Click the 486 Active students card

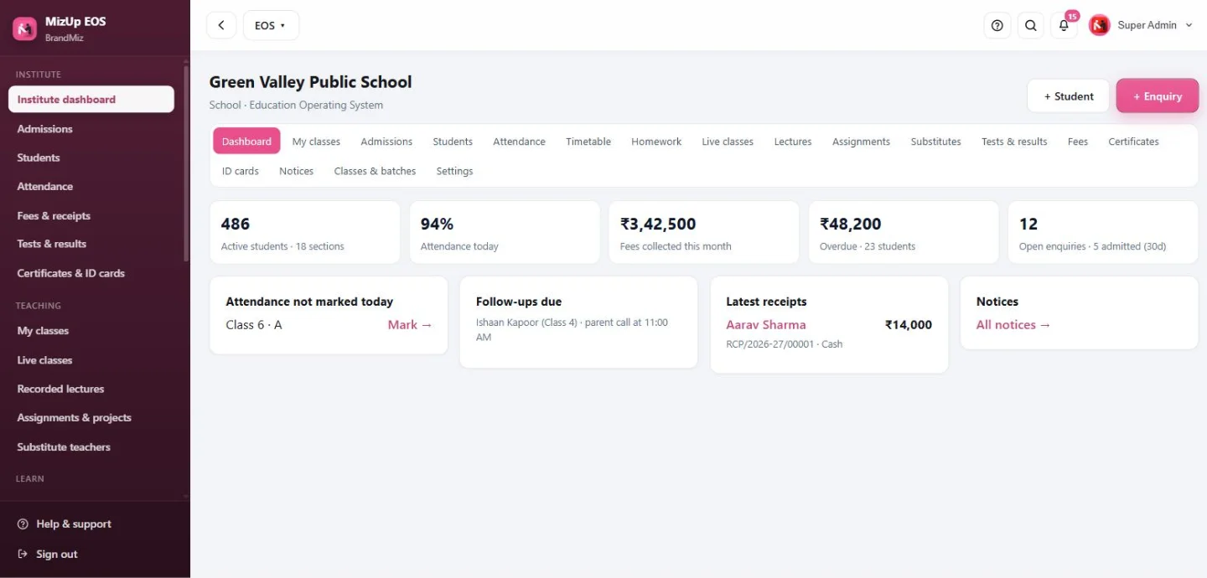click(x=305, y=232)
